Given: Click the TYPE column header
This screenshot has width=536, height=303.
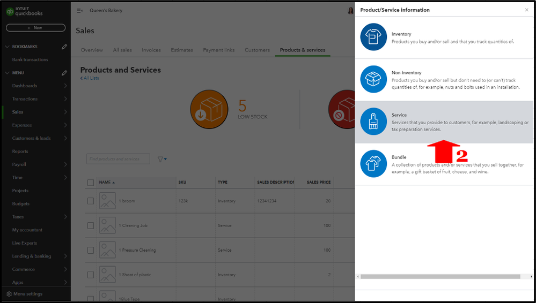Looking at the screenshot, I should [x=223, y=183].
